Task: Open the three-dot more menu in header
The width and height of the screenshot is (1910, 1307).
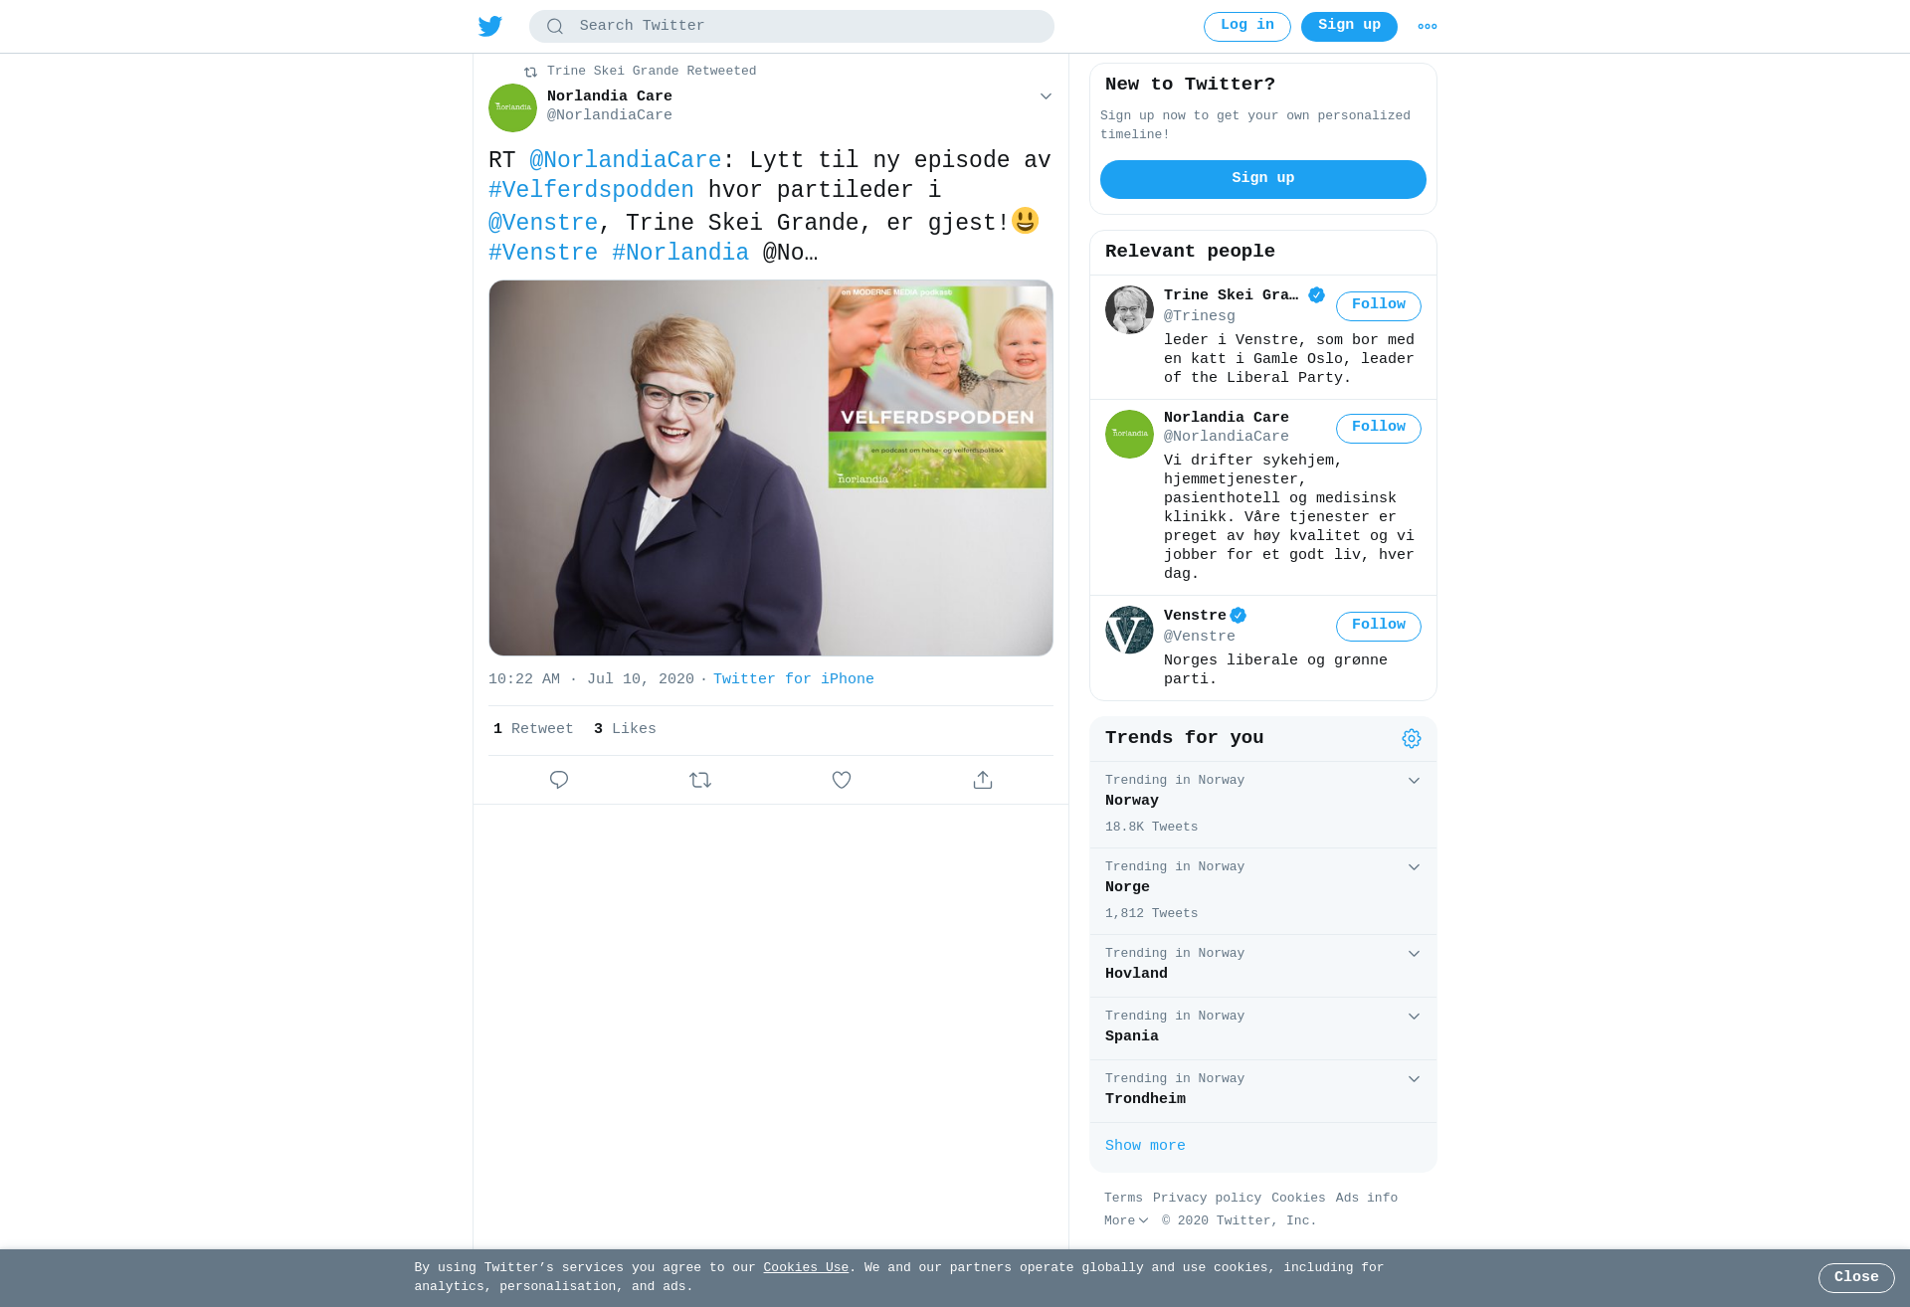Action: point(1428,27)
